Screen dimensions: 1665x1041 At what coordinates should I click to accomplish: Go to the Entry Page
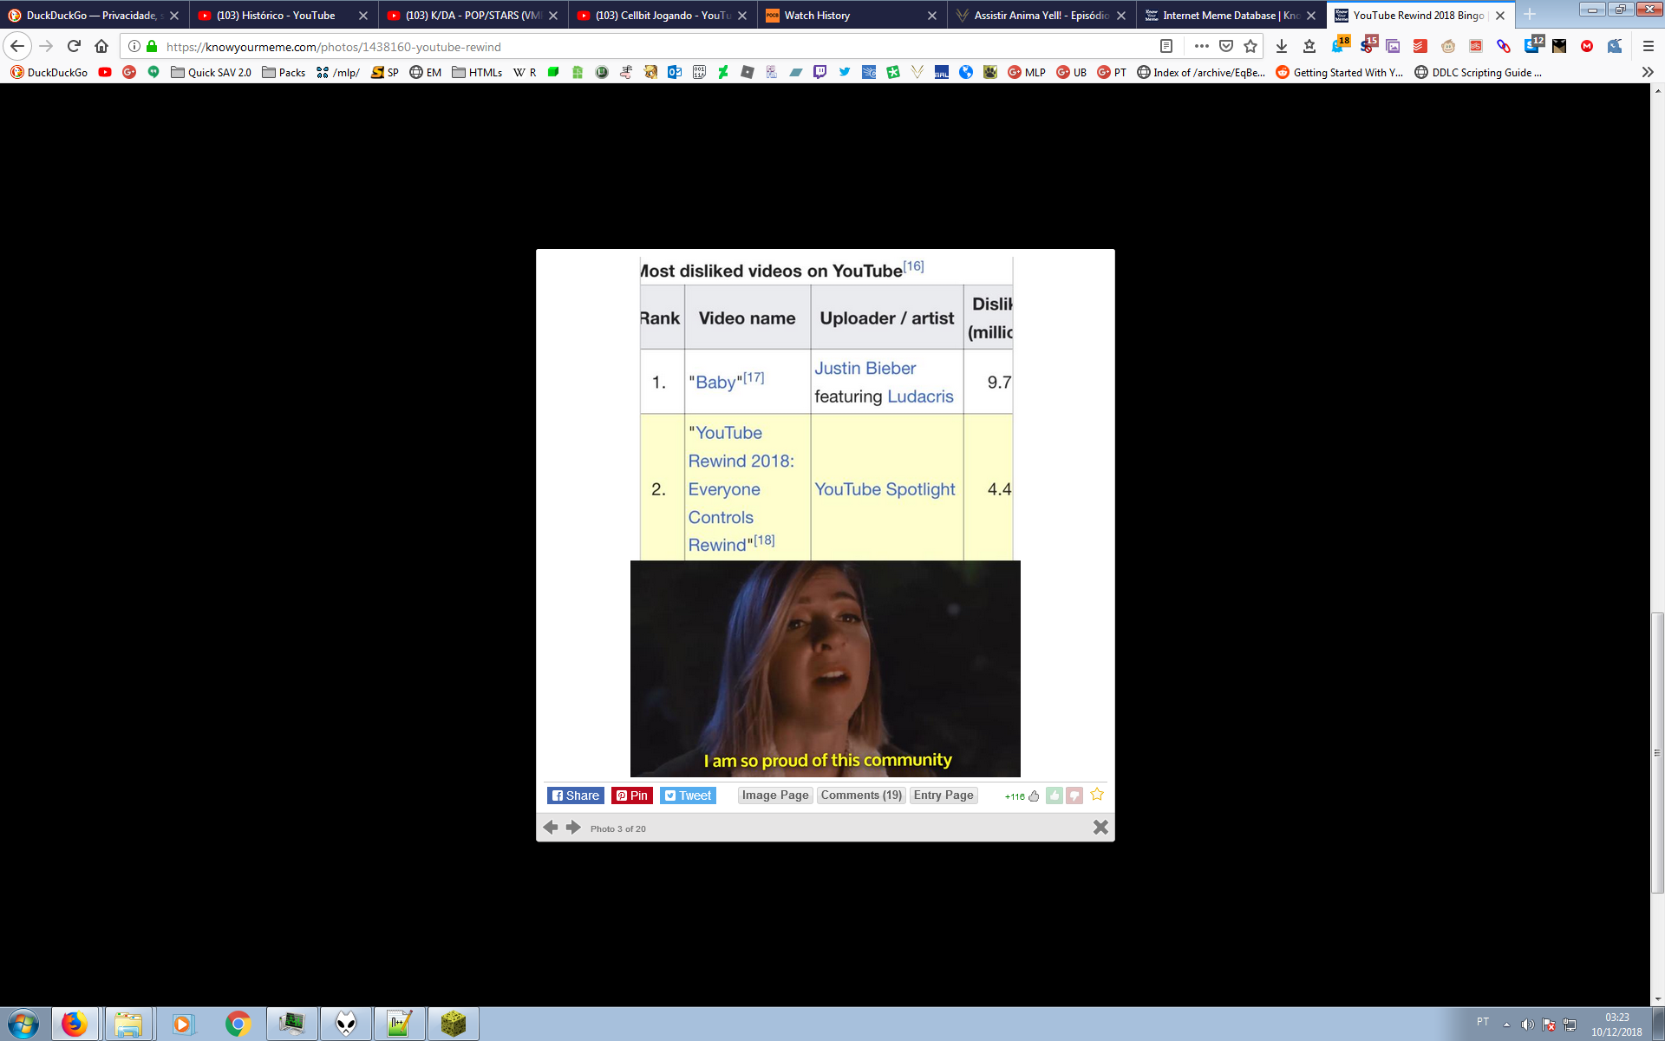943,795
